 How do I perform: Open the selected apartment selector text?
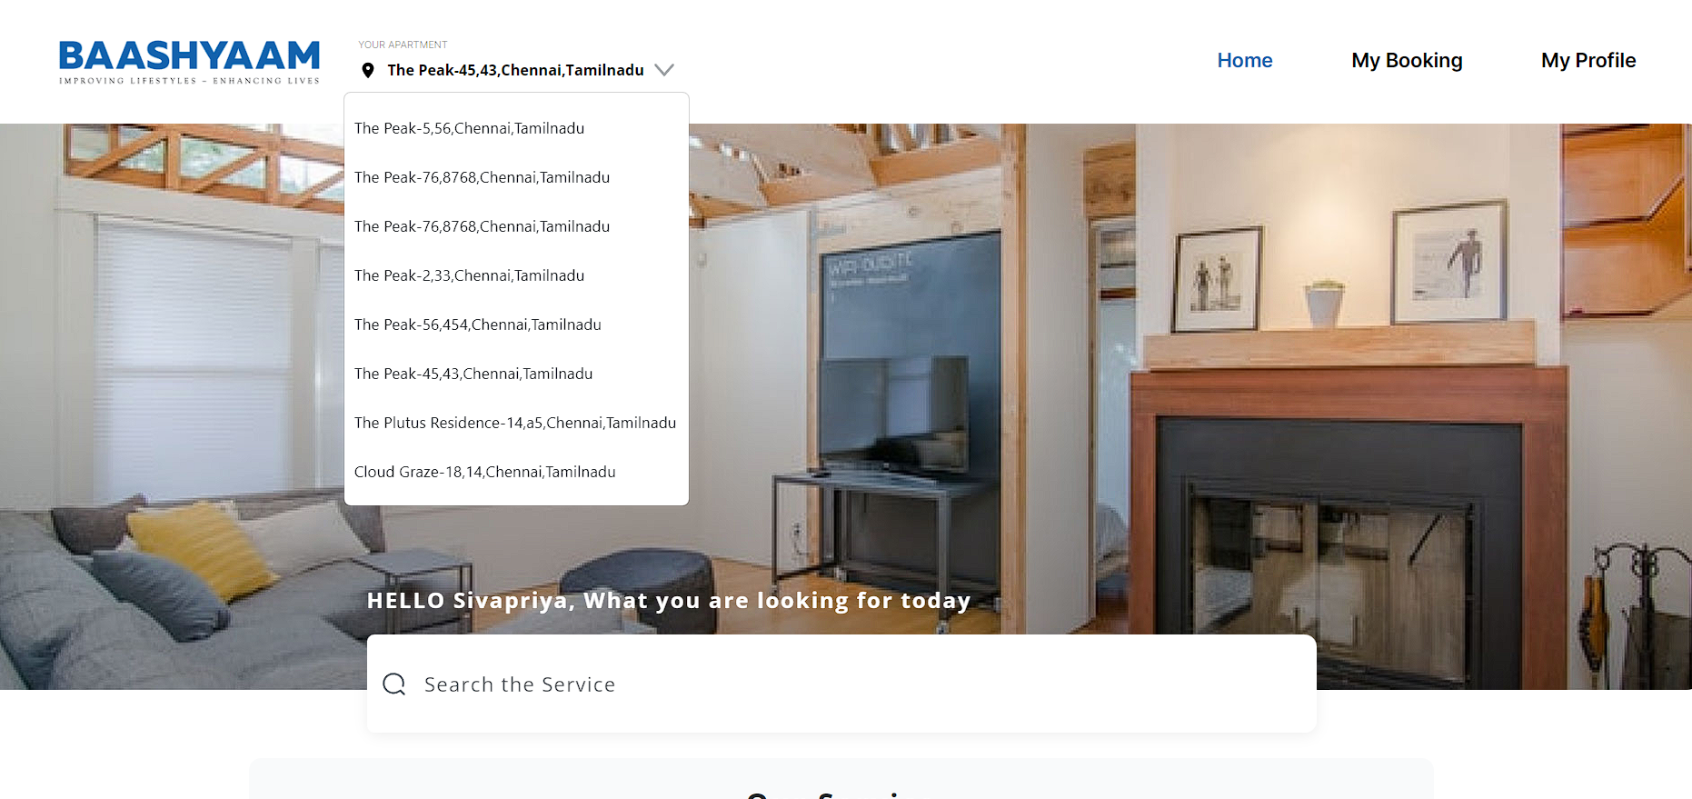click(515, 70)
